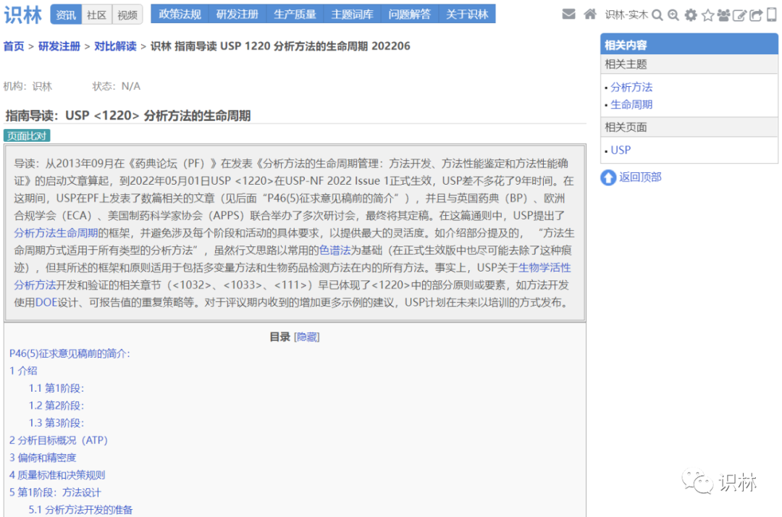
Task: Click the pencil edit icon
Action: (739, 15)
